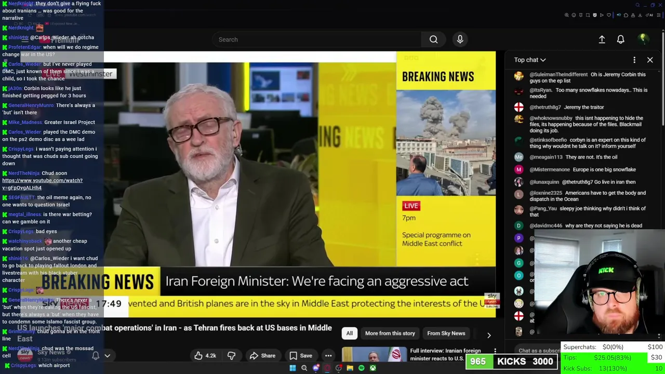Image resolution: width=665 pixels, height=374 pixels.
Task: Toggle Sky News channel notification bell
Action: (x=96, y=356)
